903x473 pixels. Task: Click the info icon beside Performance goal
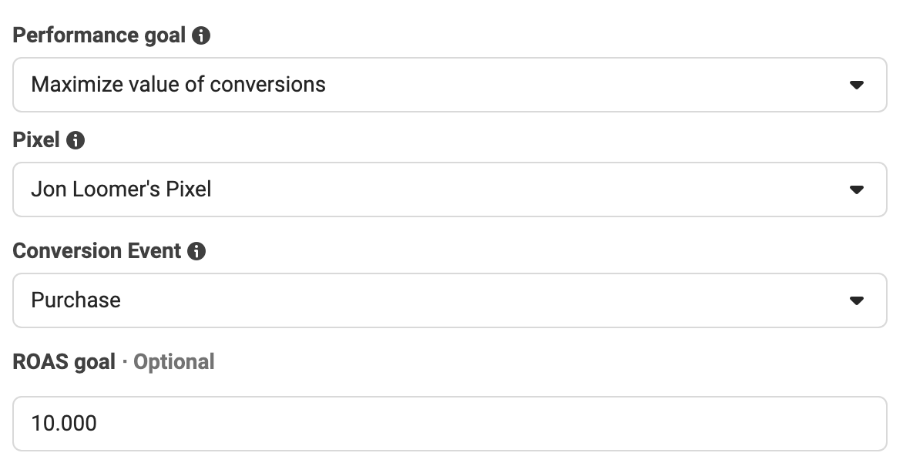201,35
